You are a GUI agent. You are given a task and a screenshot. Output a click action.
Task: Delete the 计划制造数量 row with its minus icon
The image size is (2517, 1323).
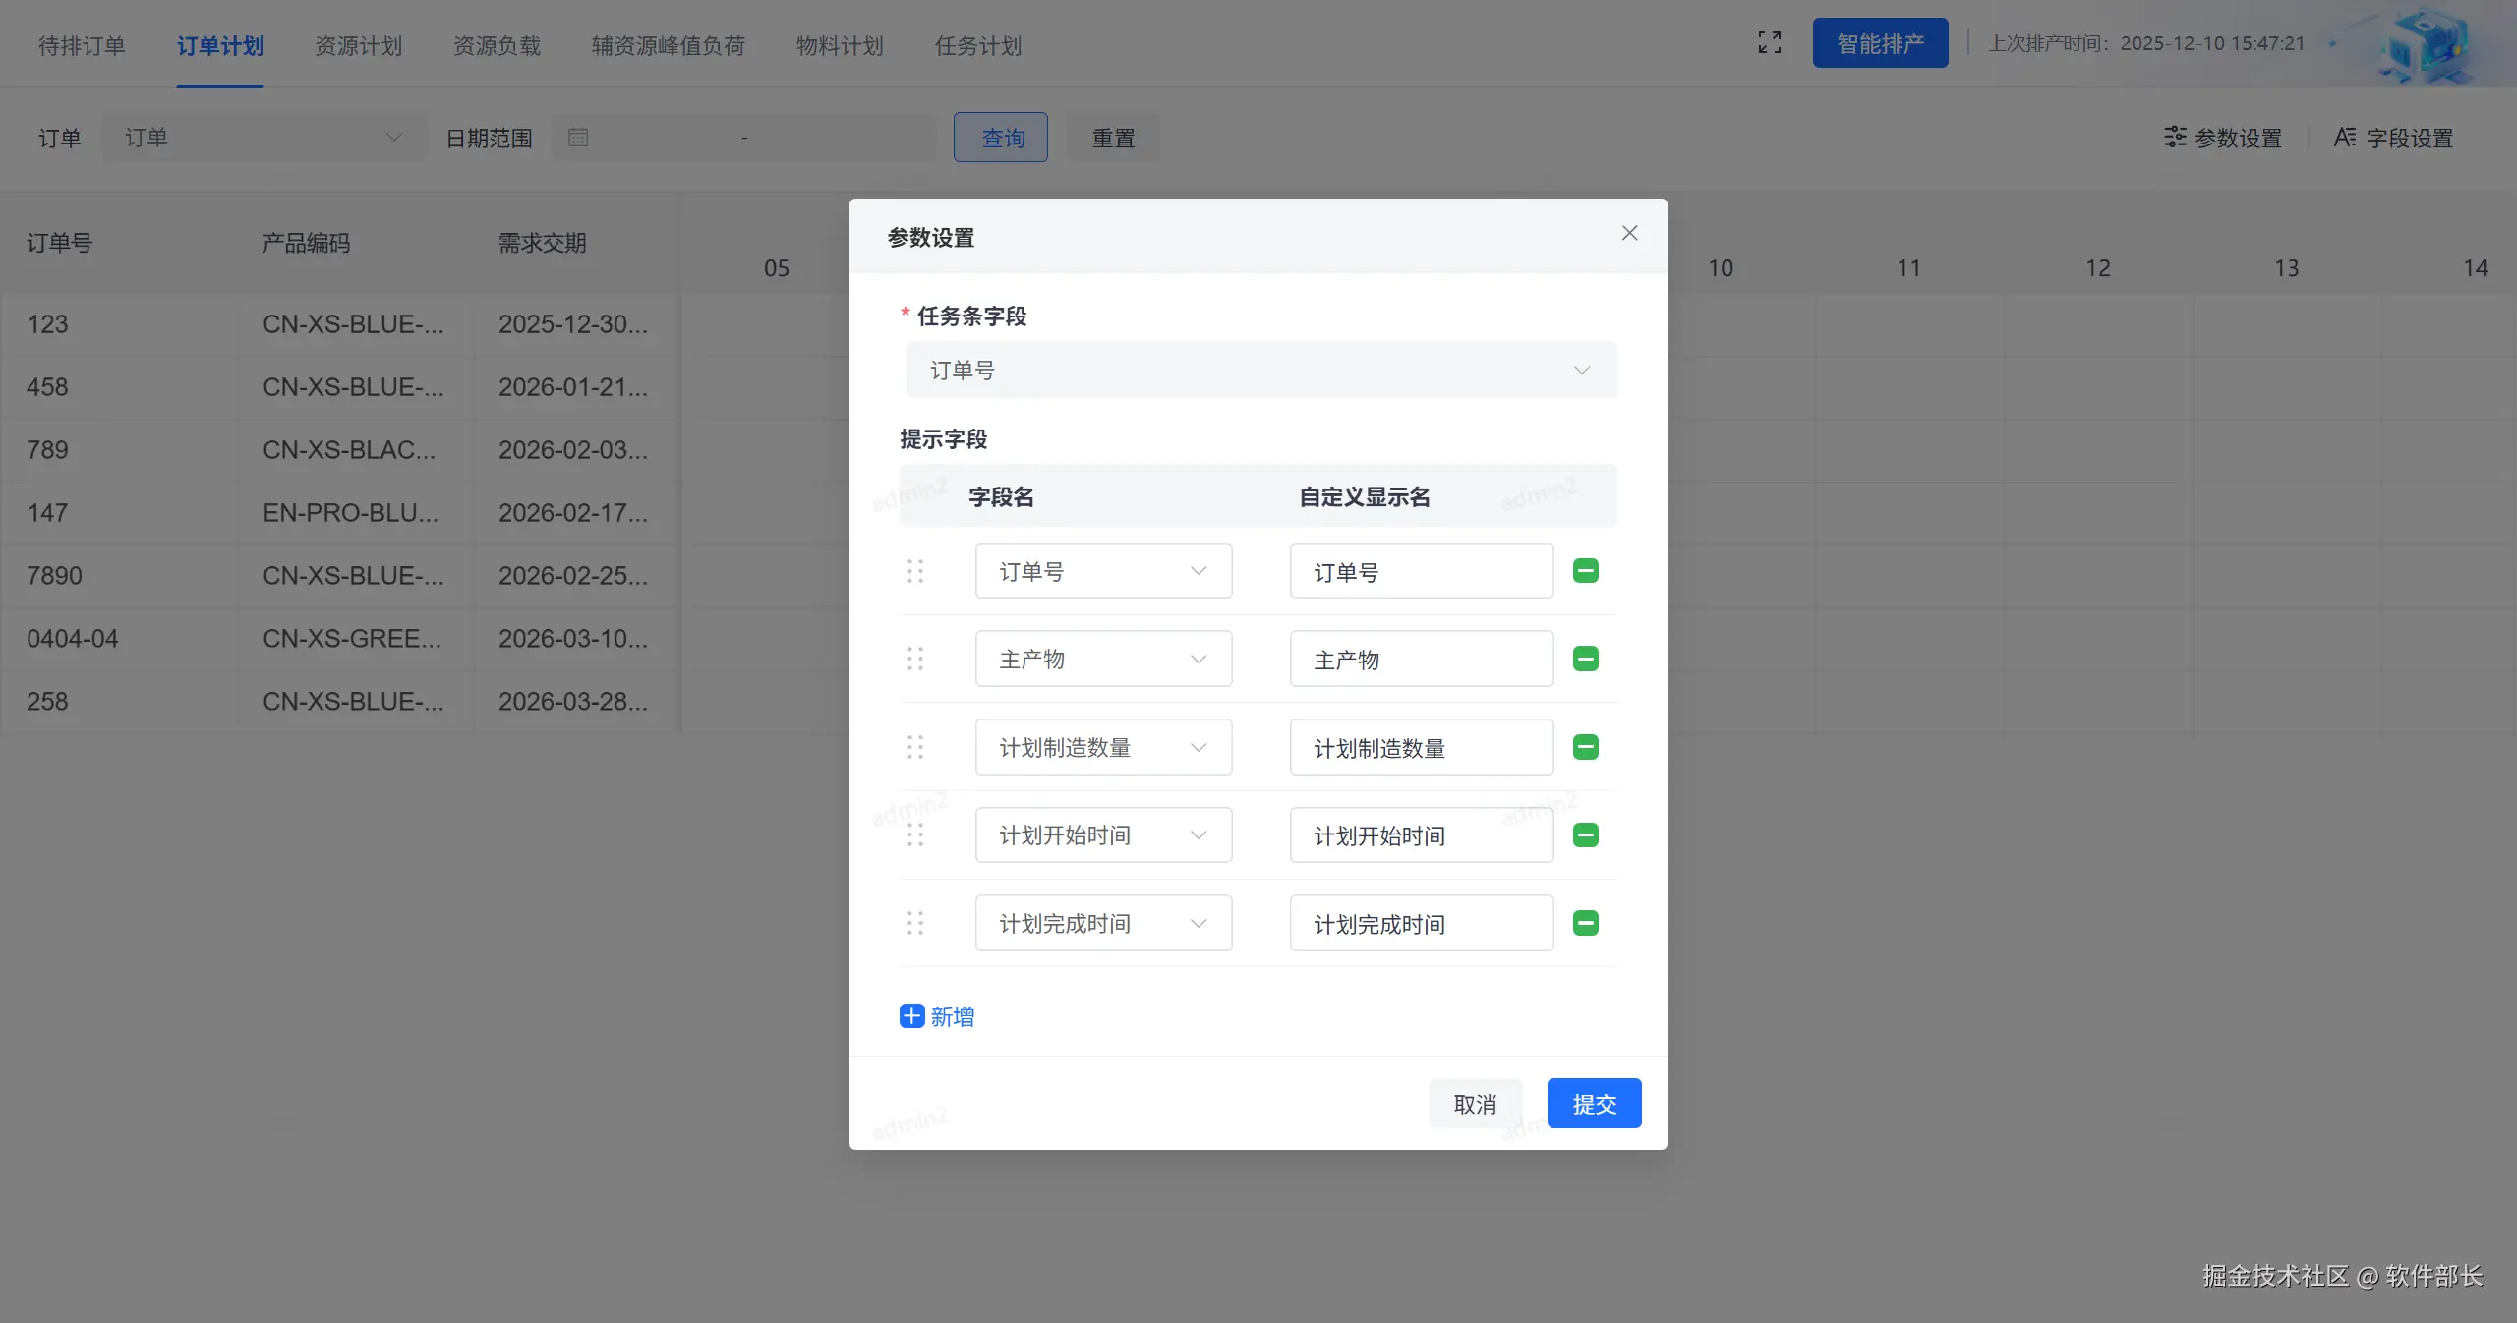pyautogui.click(x=1585, y=747)
